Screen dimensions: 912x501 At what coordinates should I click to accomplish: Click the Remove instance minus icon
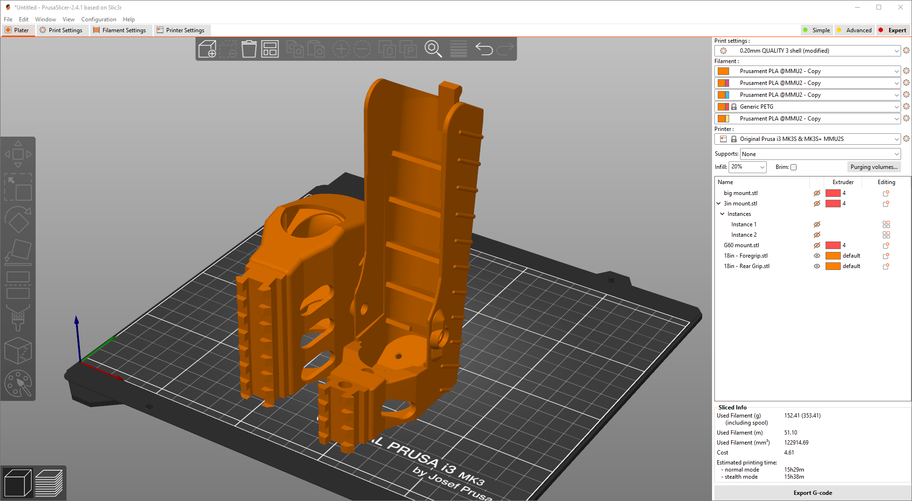(362, 49)
